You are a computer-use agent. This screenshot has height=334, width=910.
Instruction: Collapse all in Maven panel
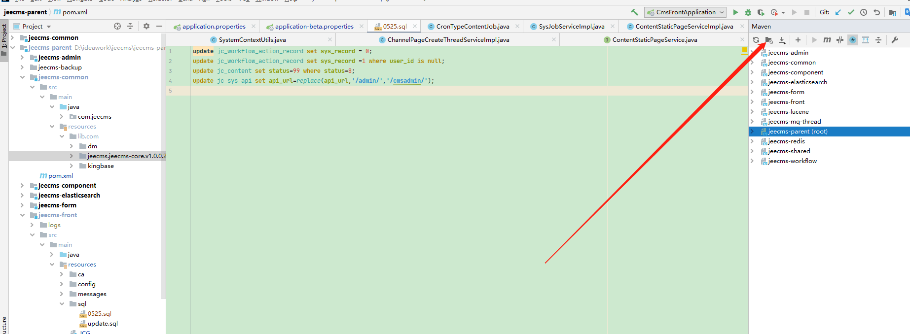[878, 40]
